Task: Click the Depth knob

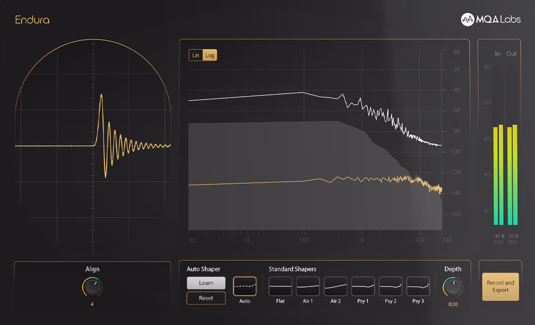Action: pos(453,287)
